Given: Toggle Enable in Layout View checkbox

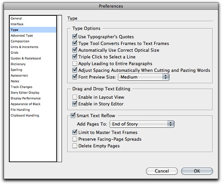Looking at the screenshot, I should coord(75,97).
